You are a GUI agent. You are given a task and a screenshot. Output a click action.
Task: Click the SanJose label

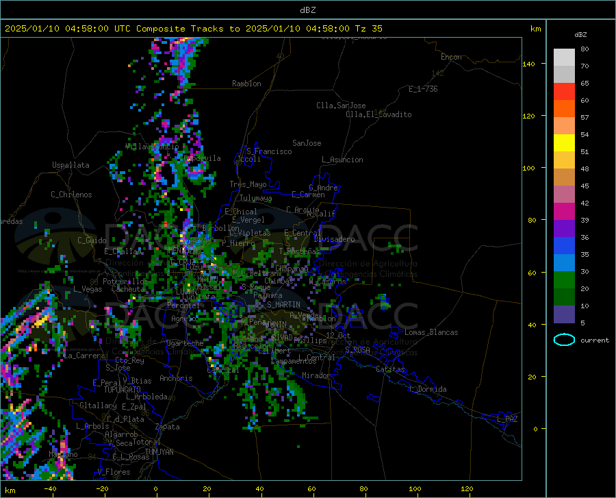[307, 143]
